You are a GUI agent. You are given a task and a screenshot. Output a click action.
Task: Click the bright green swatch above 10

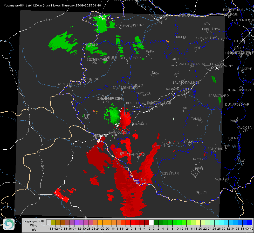click(x=179, y=222)
